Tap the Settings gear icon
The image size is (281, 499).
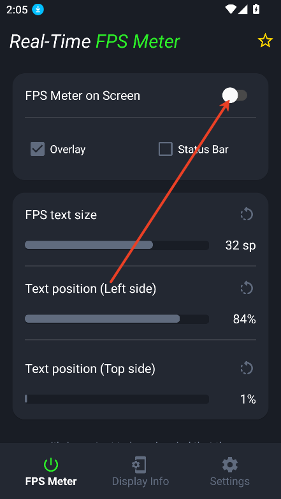(x=229, y=465)
